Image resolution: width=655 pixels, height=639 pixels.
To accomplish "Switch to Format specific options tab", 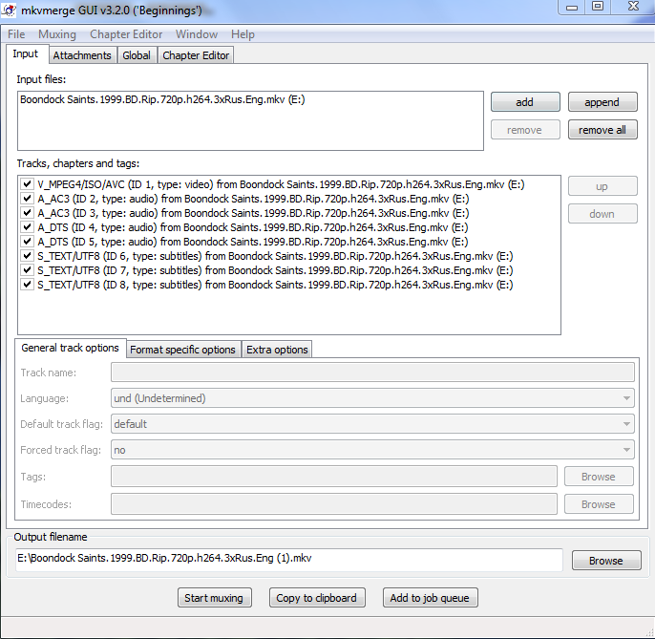I will coord(182,350).
